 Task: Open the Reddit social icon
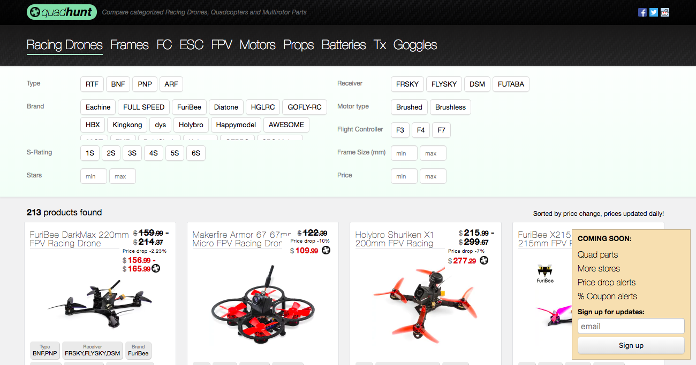pos(665,12)
